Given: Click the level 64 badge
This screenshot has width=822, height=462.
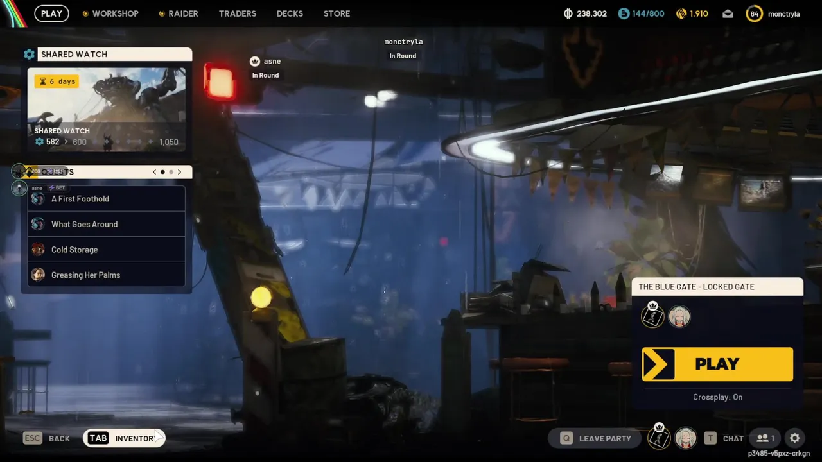Looking at the screenshot, I should [755, 13].
